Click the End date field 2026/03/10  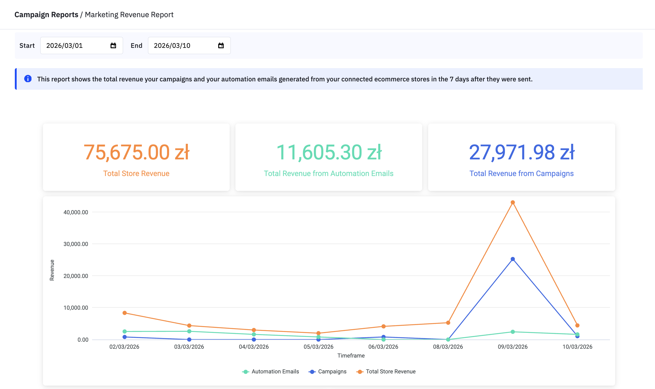(x=184, y=46)
